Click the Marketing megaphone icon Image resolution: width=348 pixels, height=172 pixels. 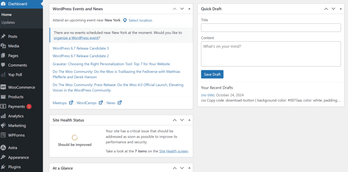3,126
